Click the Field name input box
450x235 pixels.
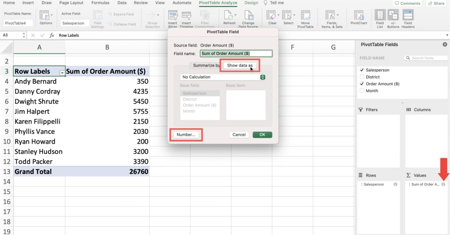click(x=236, y=53)
